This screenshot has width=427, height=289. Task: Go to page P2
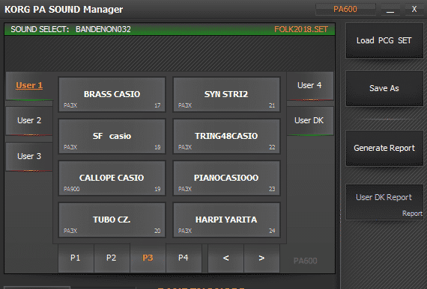(112, 258)
